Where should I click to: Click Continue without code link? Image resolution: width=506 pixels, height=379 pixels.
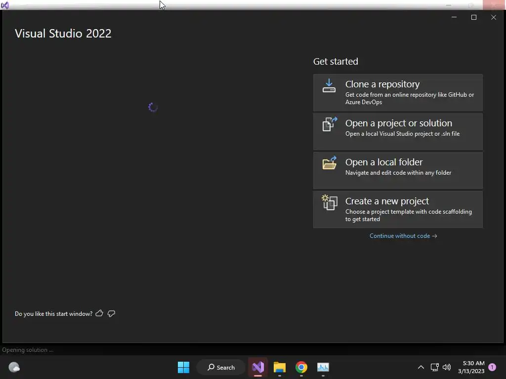403,236
